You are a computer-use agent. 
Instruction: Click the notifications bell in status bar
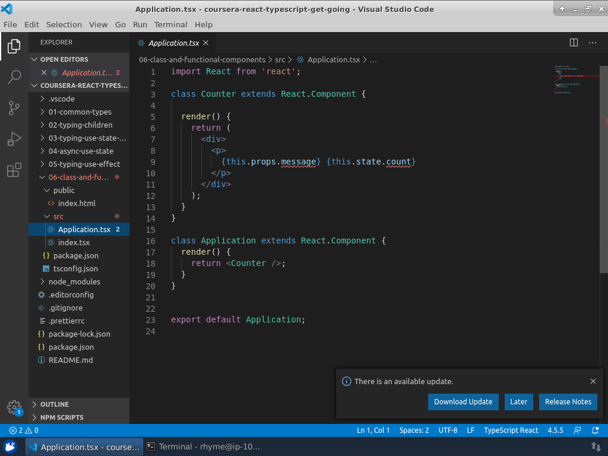596,430
